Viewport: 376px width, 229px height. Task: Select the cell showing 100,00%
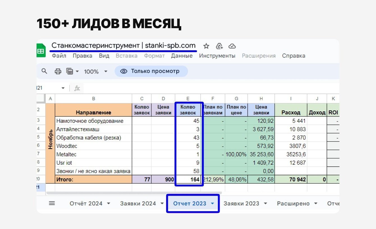coord(236,154)
